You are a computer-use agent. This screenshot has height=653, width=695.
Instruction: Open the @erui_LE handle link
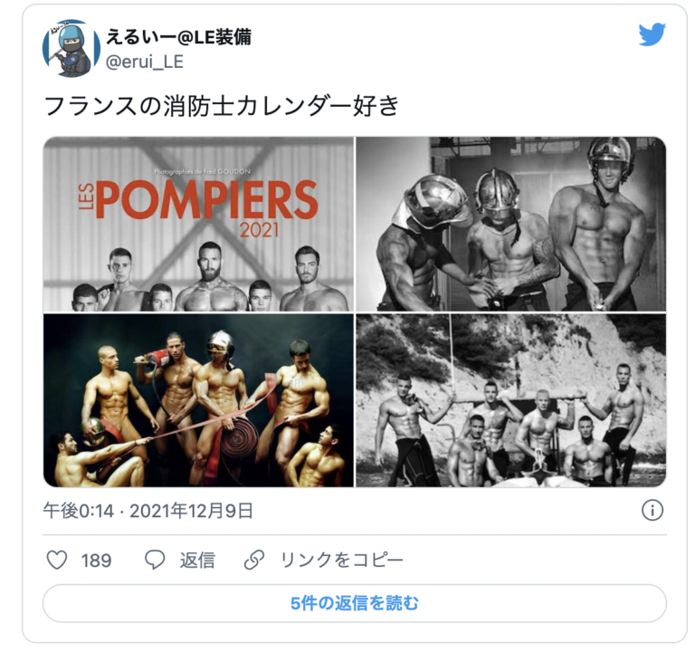pyautogui.click(x=145, y=62)
